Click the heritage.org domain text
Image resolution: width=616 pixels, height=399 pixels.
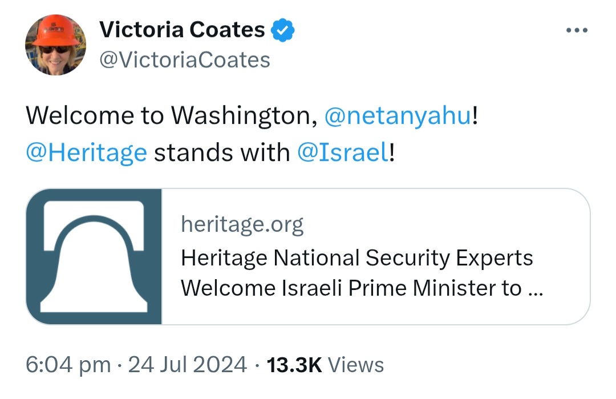(242, 225)
